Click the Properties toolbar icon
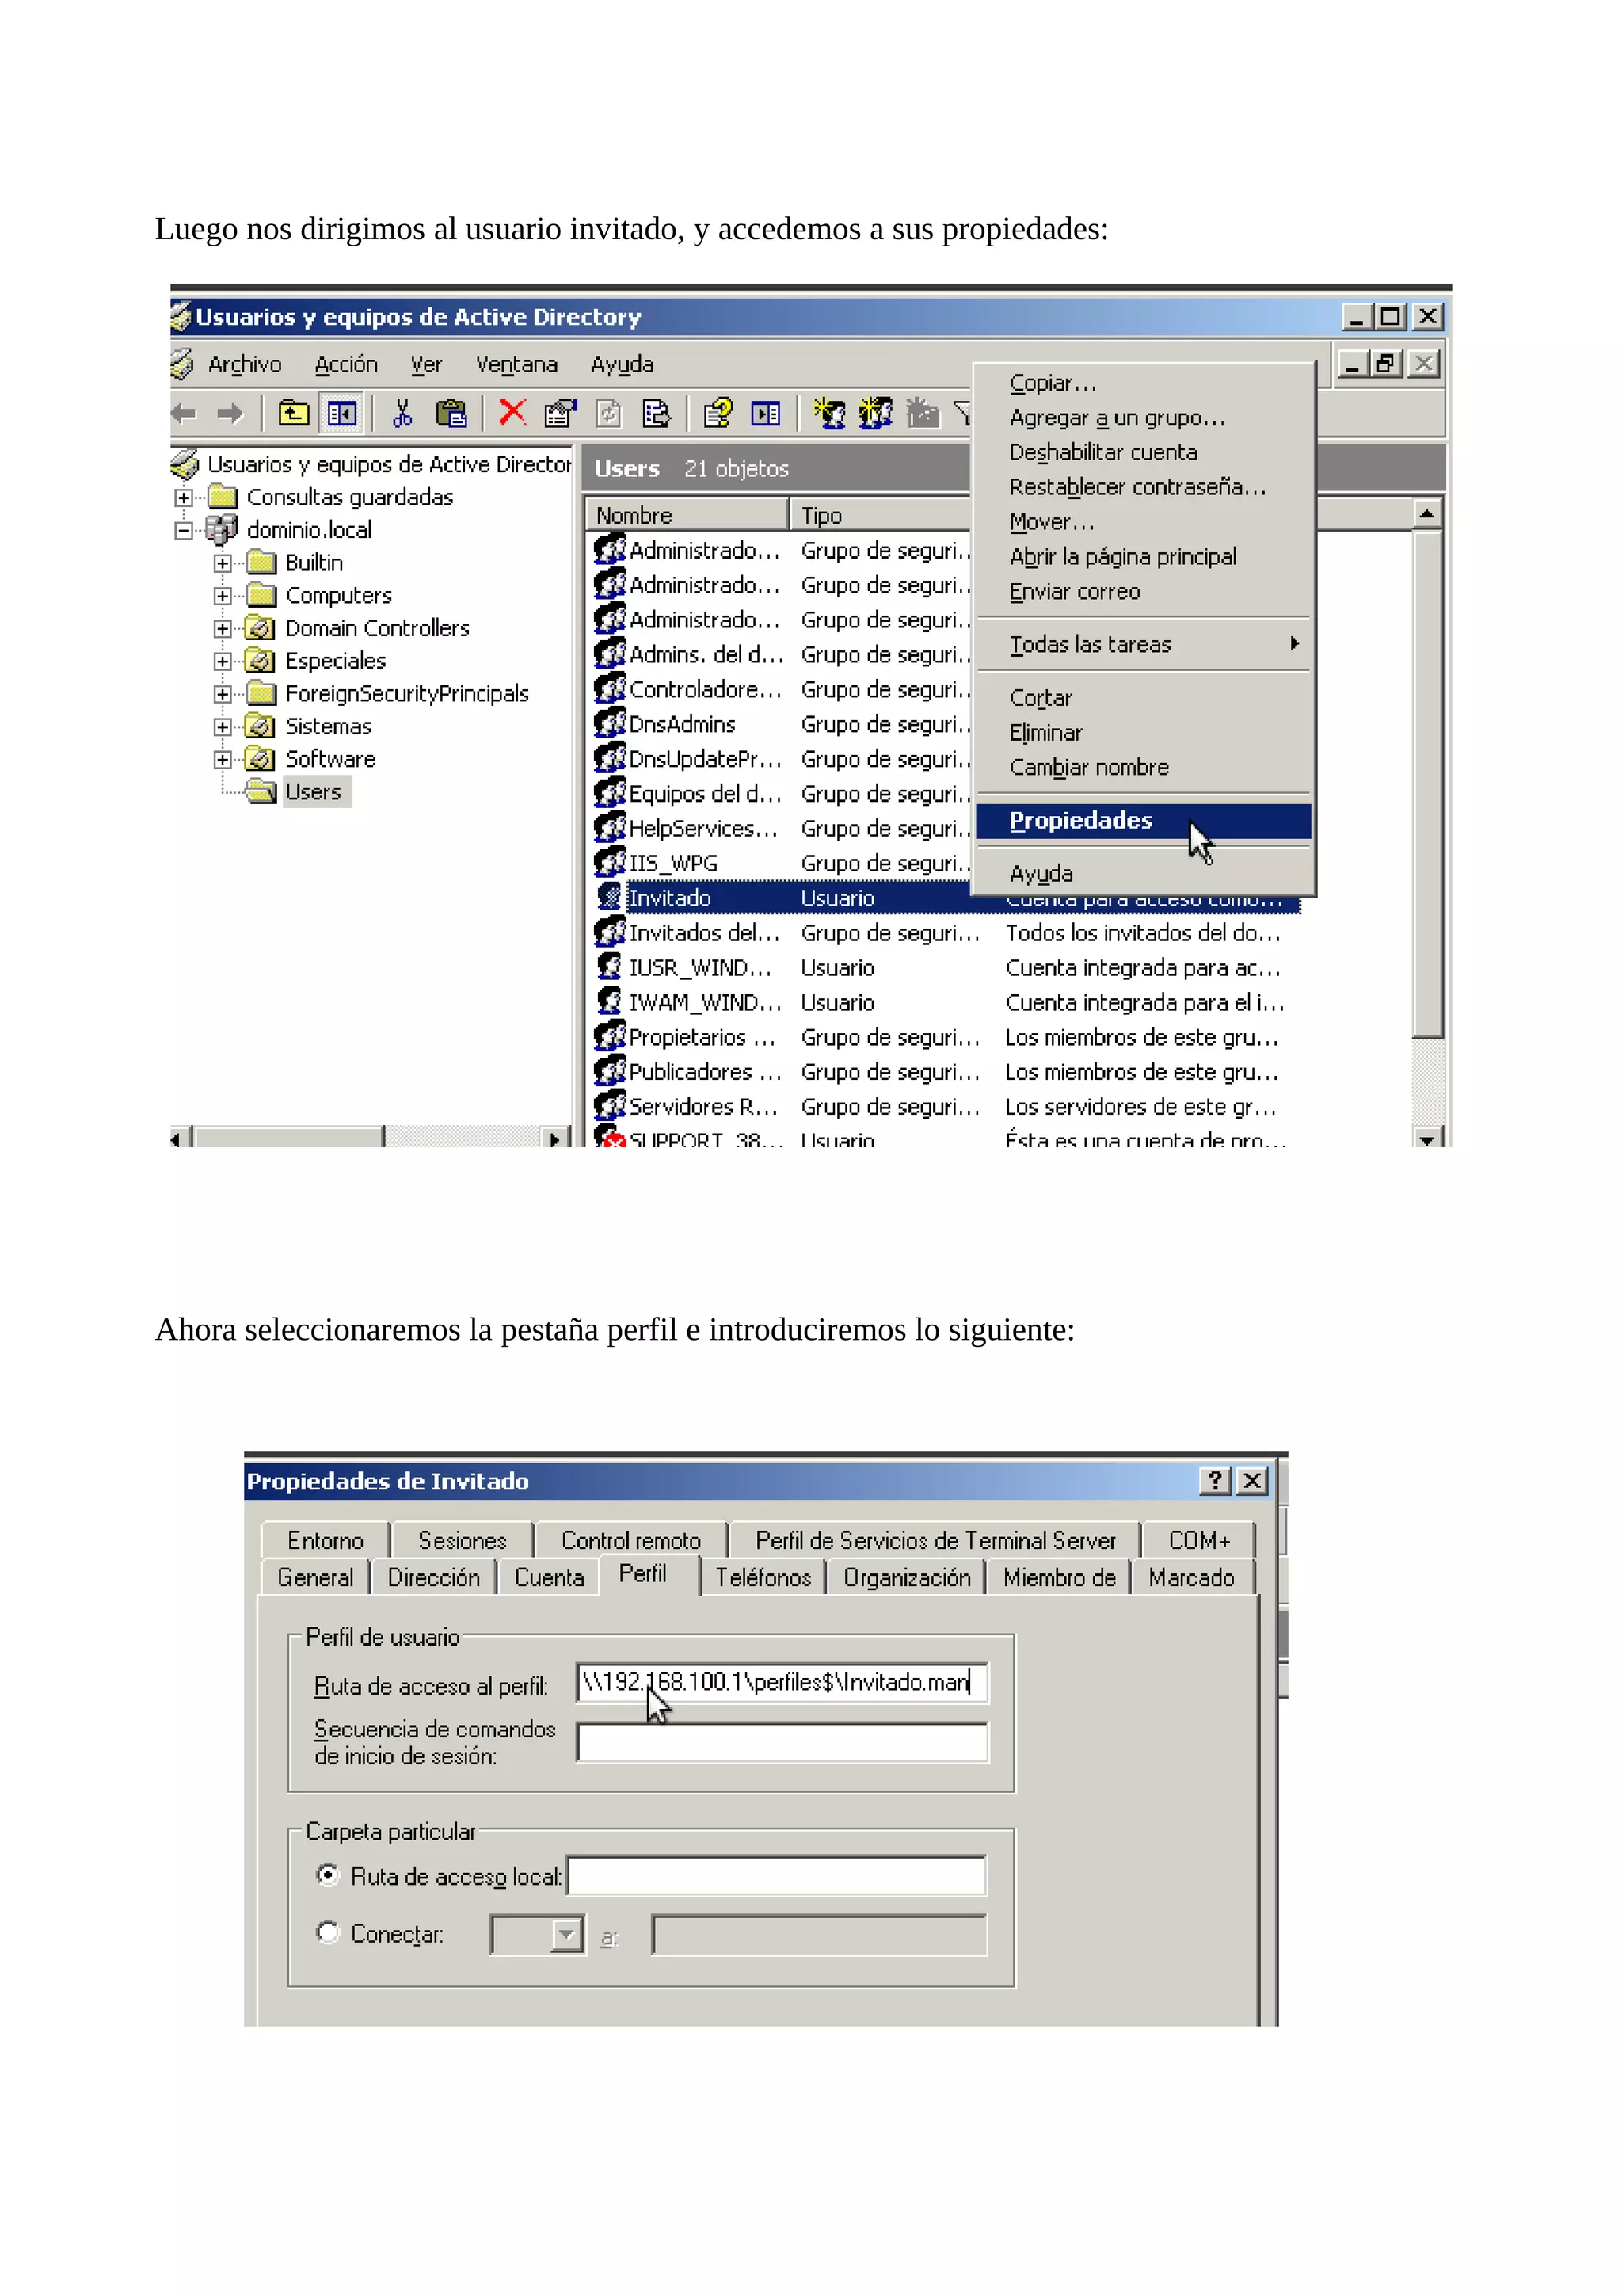The width and height of the screenshot is (1622, 2296). pyautogui.click(x=560, y=413)
